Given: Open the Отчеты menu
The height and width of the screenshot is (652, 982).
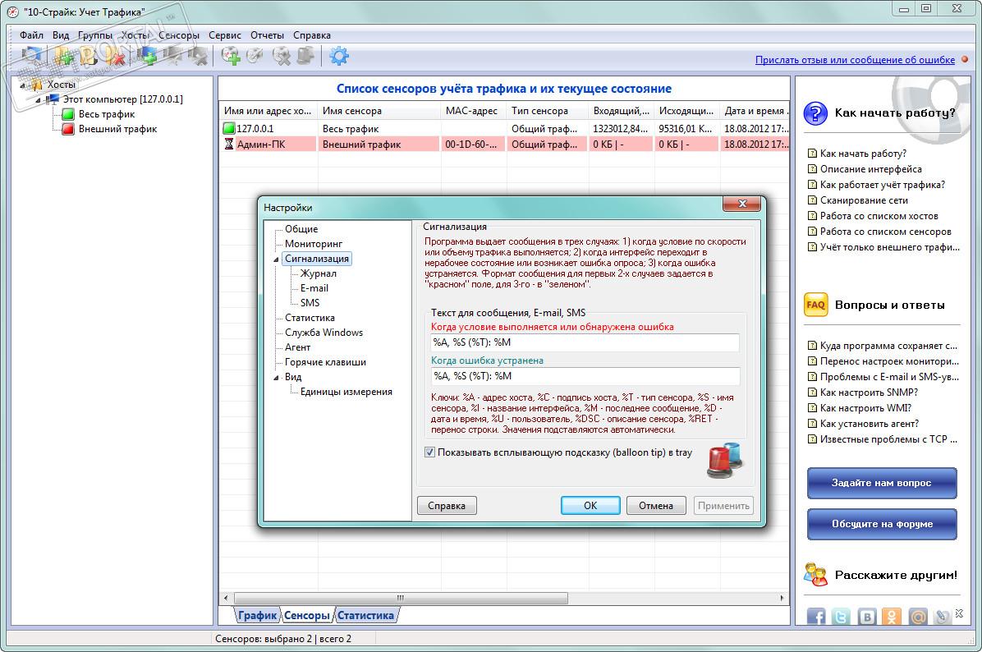Looking at the screenshot, I should [267, 35].
